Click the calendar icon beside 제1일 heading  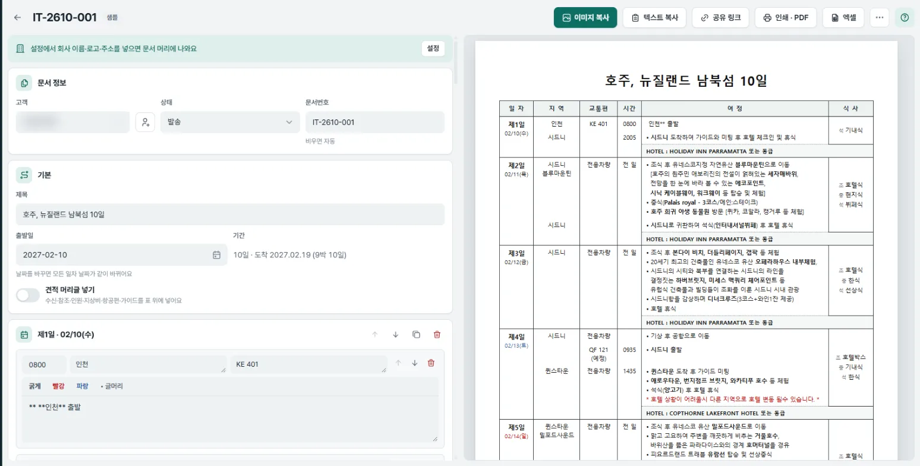coord(24,335)
